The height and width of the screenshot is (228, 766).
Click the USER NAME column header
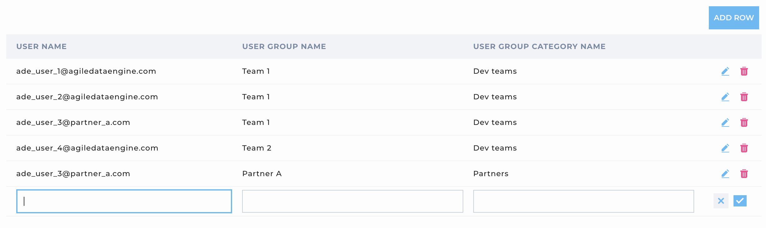[x=42, y=47]
